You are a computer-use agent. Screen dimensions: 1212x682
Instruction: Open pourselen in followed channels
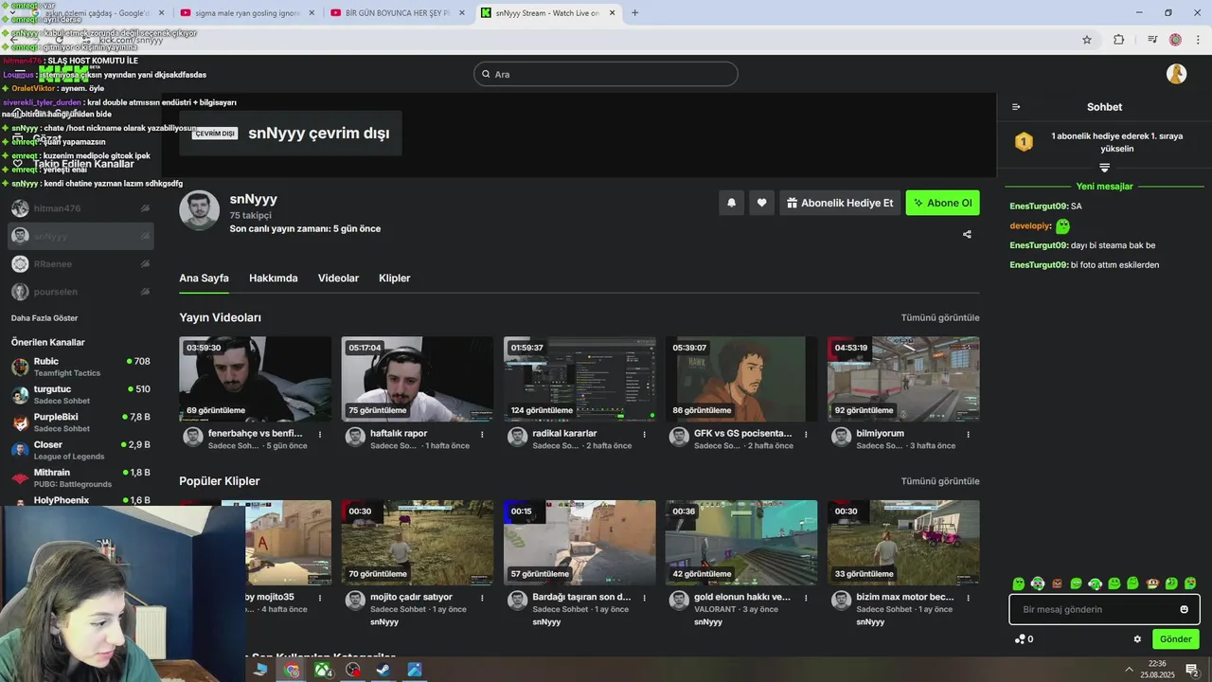point(80,292)
